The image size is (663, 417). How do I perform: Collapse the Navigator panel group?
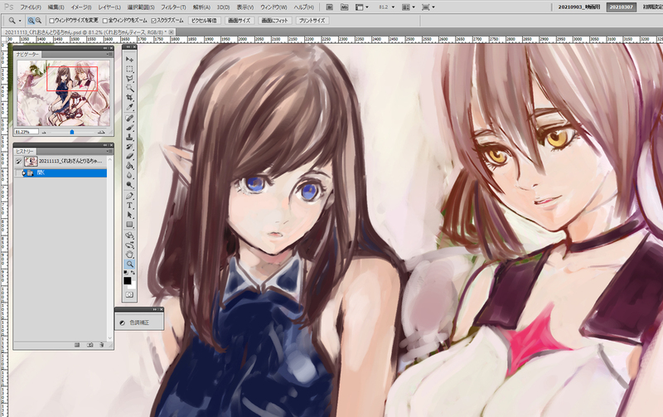coord(105,48)
